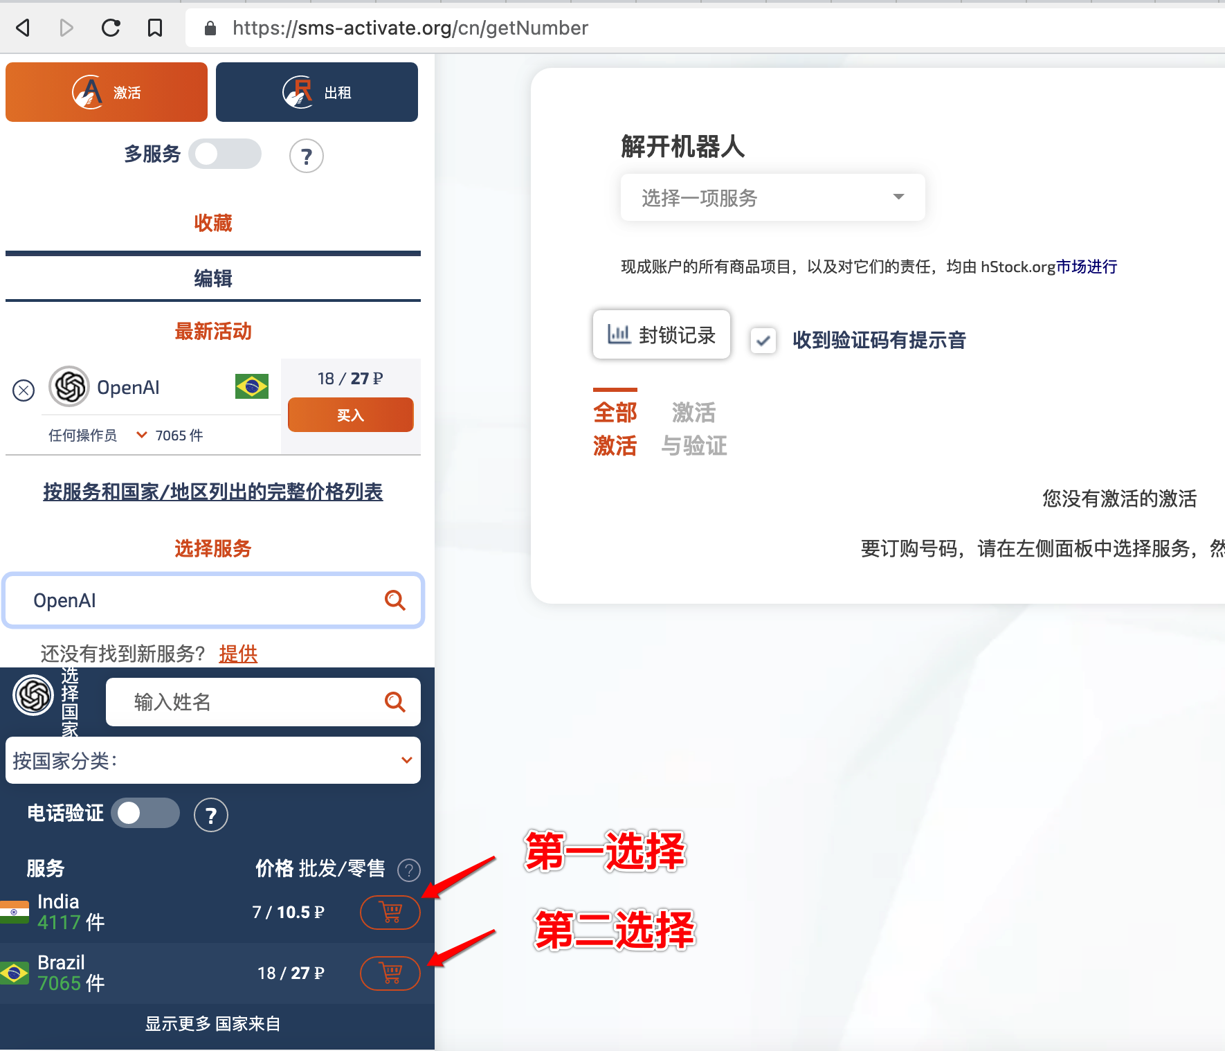Switch to the 出租 tab
Viewport: 1225px width, 1051px height.
(x=316, y=91)
